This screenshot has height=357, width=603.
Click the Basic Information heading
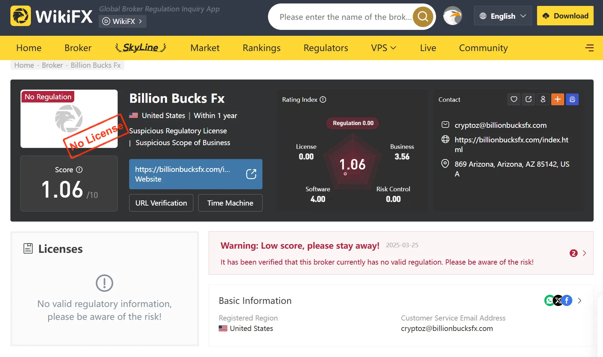(x=255, y=301)
